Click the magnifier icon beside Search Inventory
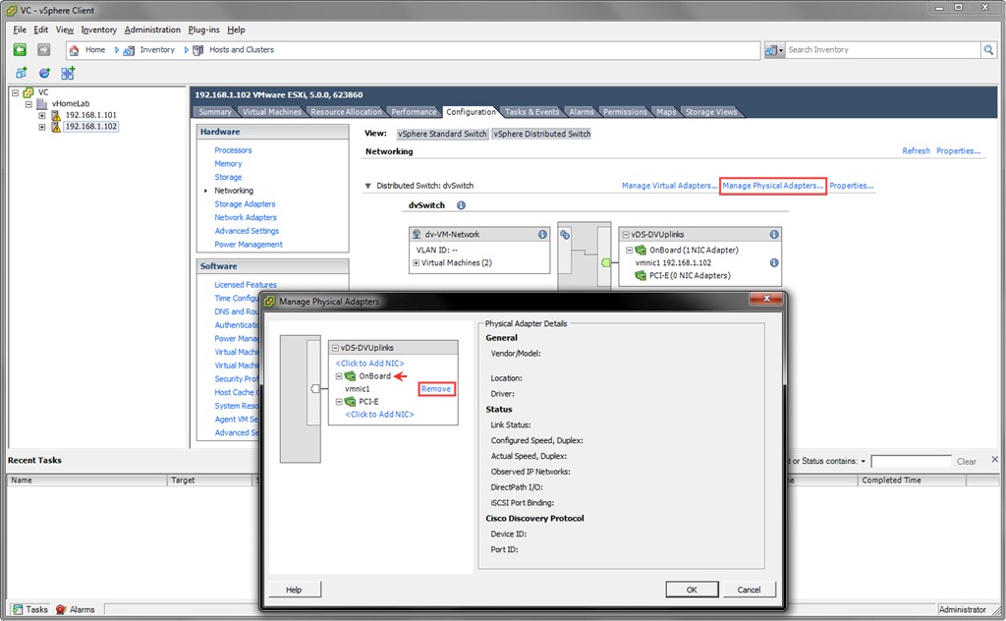Screen dimensions: 1006x621 coord(988,49)
